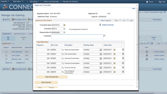Tick the checkbox for Rhonda Lowe
The width and height of the screenshot is (167, 94).
(x=6, y=59)
